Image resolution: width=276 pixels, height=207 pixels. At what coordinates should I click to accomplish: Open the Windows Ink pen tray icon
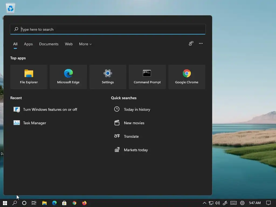pos(225,203)
